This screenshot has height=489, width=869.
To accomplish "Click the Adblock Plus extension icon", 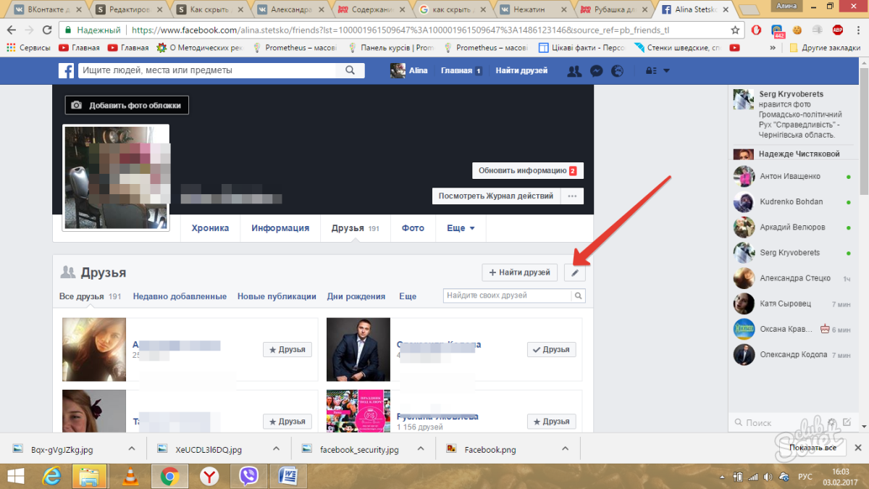I will coord(838,30).
